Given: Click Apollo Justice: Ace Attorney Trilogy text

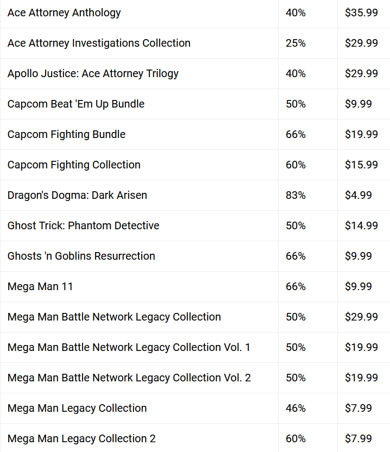Looking at the screenshot, I should click(93, 73).
